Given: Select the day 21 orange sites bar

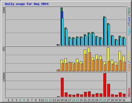Looking at the screenshot, I should click(x=86, y=63).
